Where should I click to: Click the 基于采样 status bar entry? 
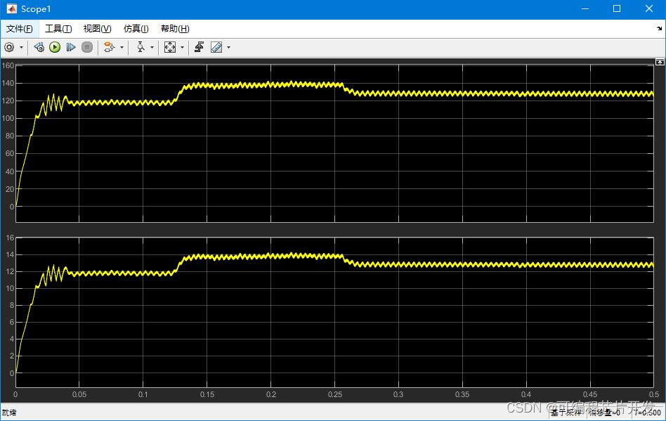[566, 413]
